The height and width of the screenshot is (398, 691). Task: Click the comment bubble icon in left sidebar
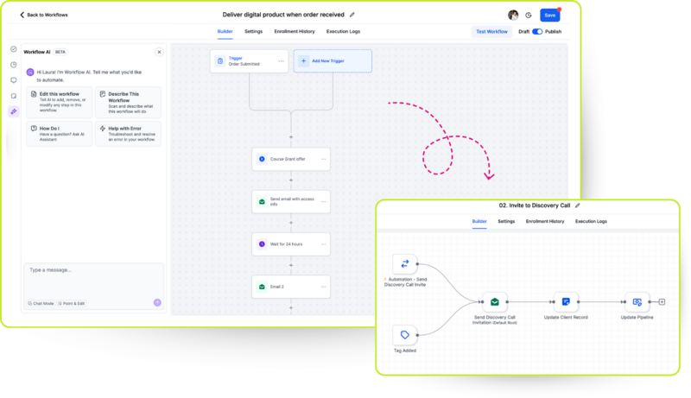tap(13, 80)
